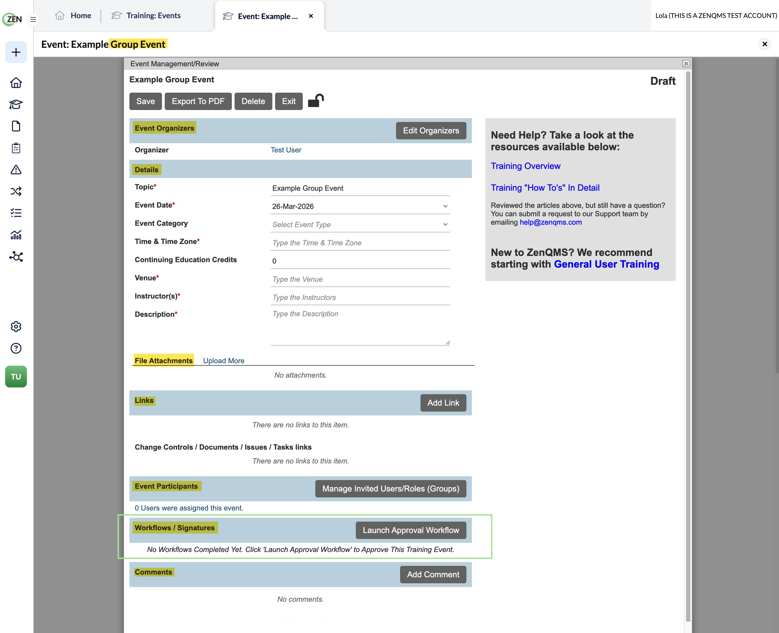779x633 pixels.
Task: Click the Upload More link
Action: (x=224, y=361)
